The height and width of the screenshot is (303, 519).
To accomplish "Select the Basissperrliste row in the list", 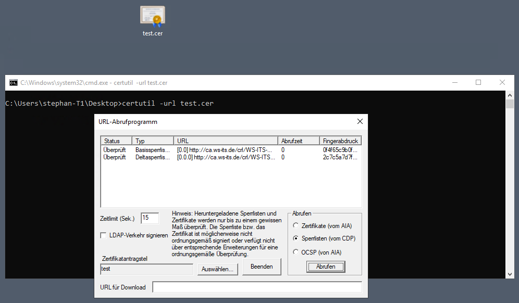I will coord(231,150).
